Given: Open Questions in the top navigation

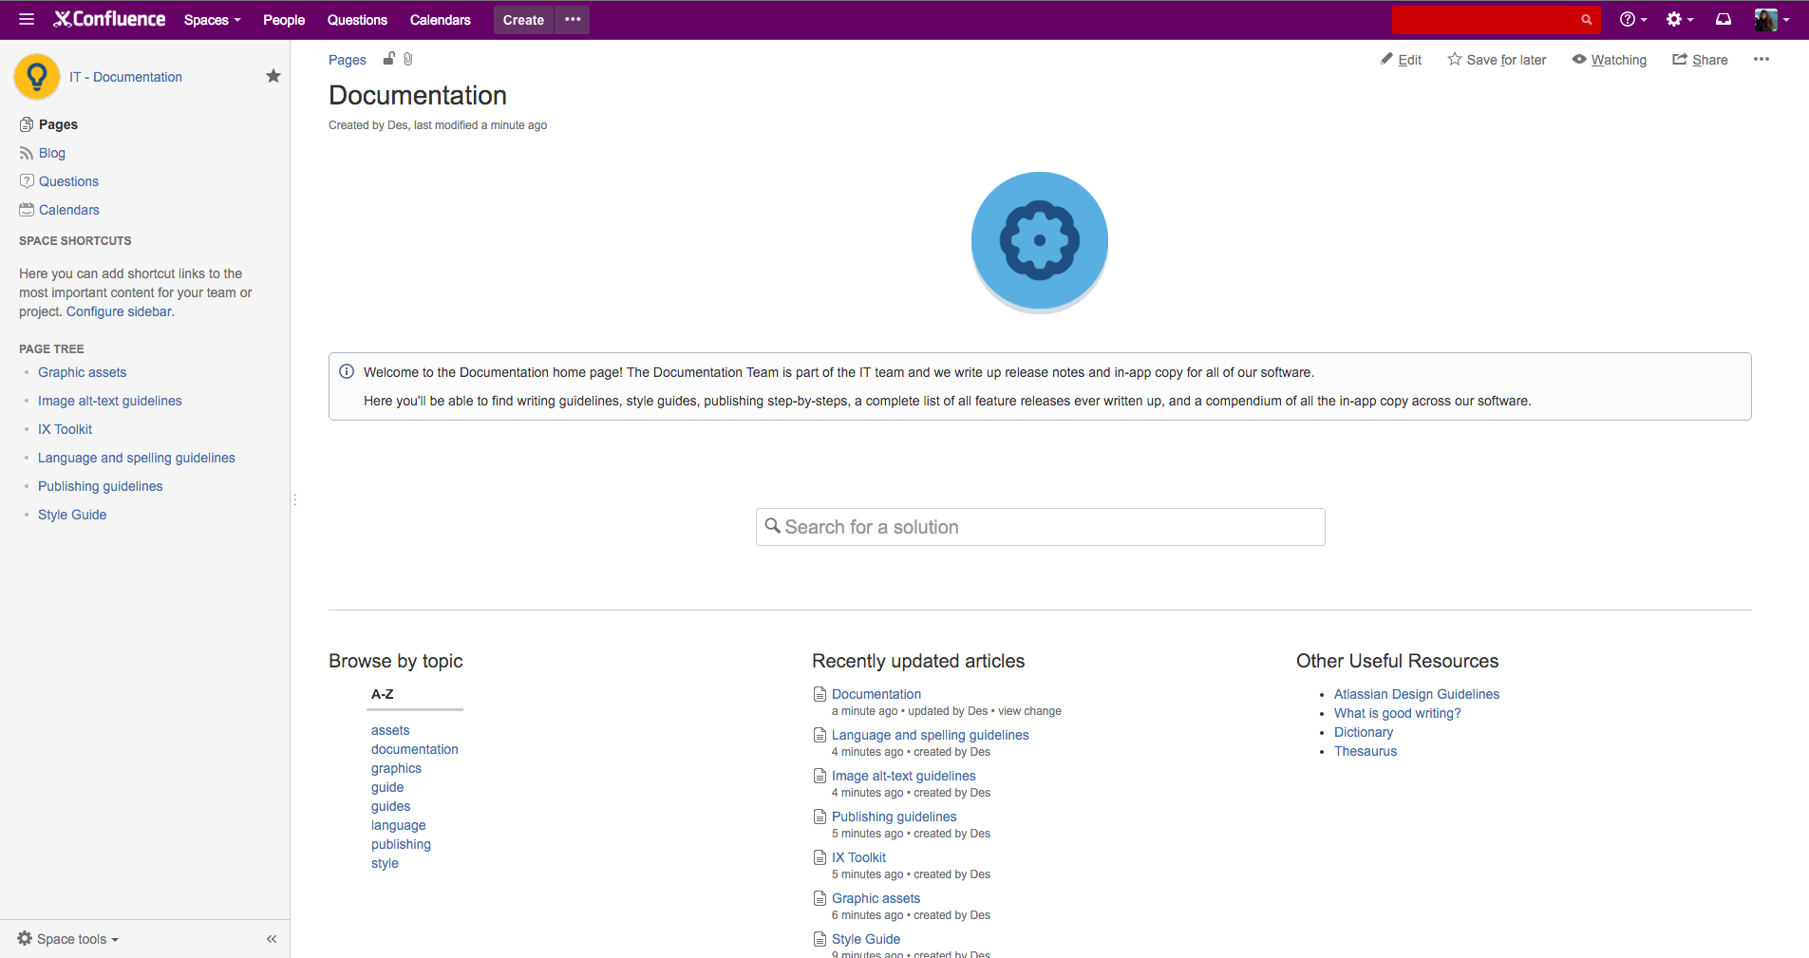Looking at the screenshot, I should 357,20.
